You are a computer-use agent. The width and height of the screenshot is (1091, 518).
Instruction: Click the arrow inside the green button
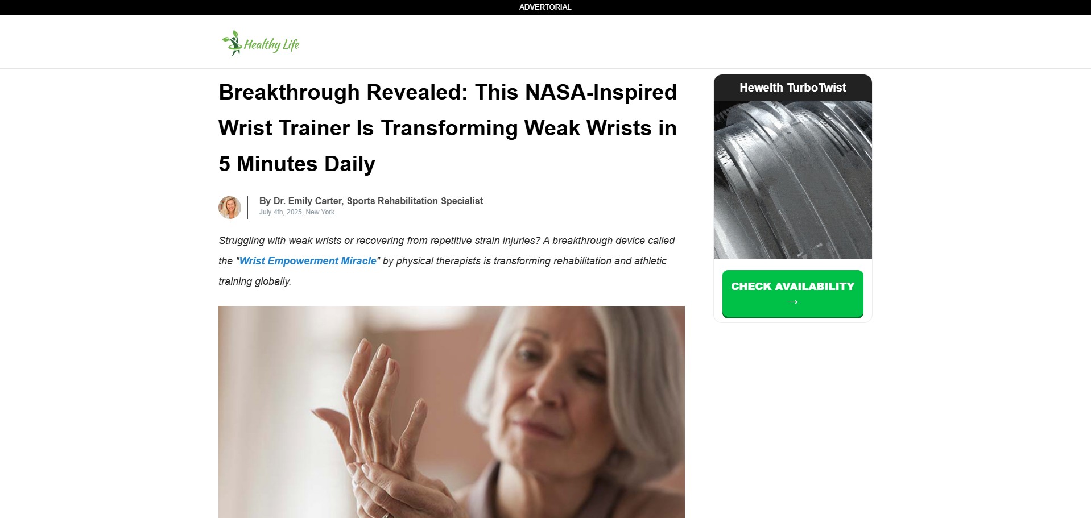coord(792,302)
